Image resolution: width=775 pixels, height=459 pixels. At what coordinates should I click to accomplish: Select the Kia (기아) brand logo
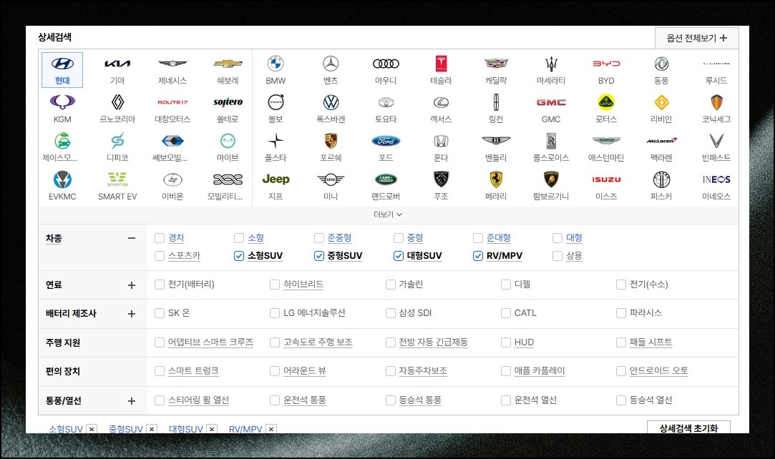coord(117,64)
